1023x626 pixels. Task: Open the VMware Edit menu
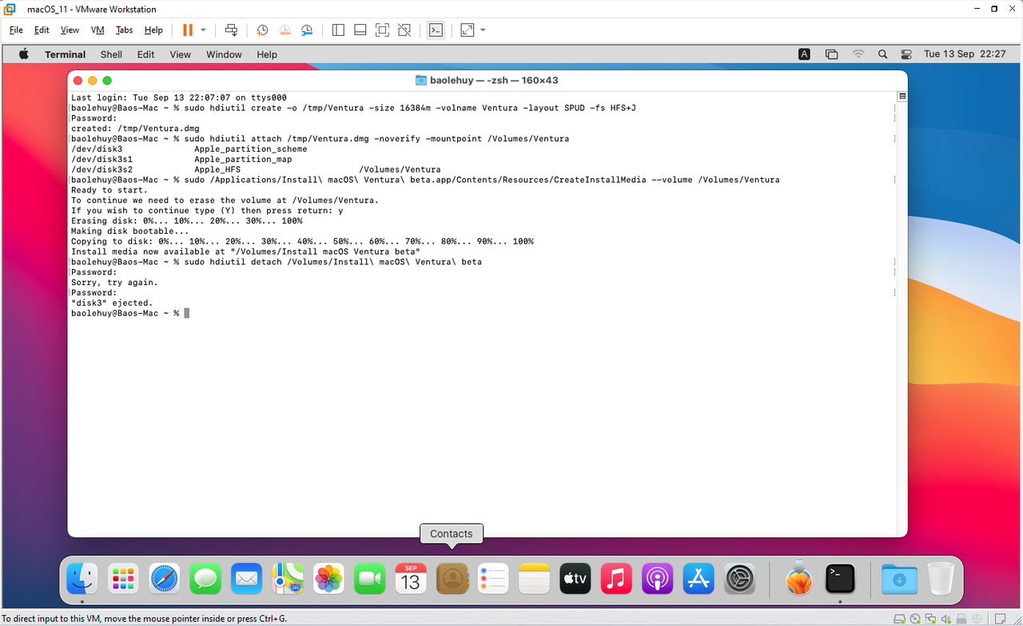coord(42,30)
